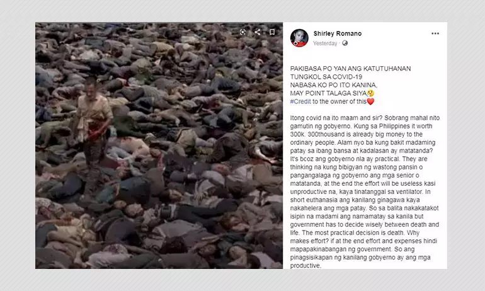Click the 'PAKIBASA PO YAN ANG KATUTUHANAN' line
The width and height of the screenshot is (485, 291).
pos(350,69)
